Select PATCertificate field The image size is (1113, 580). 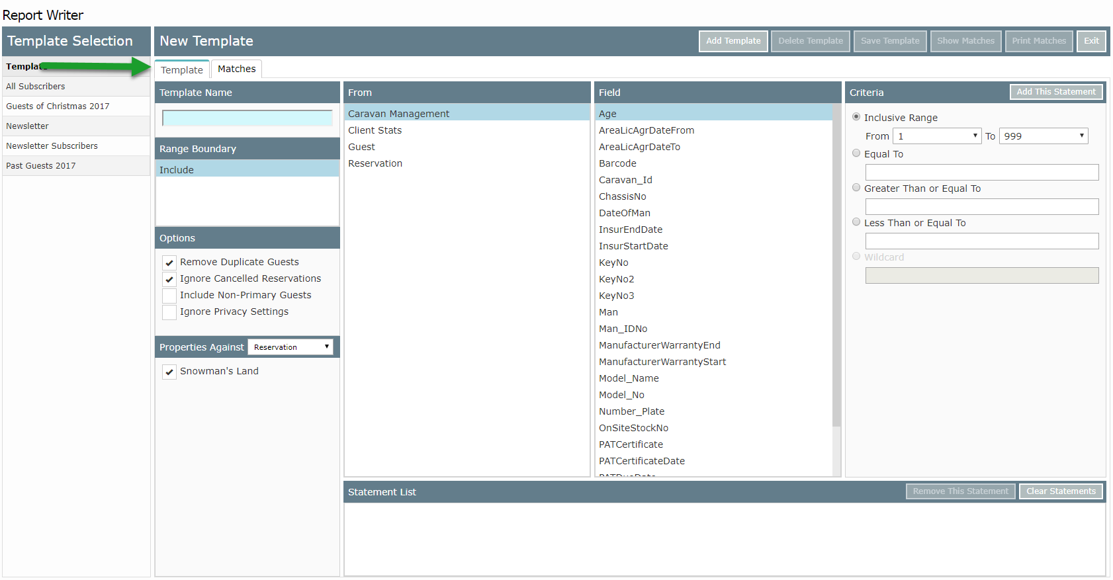point(713,444)
